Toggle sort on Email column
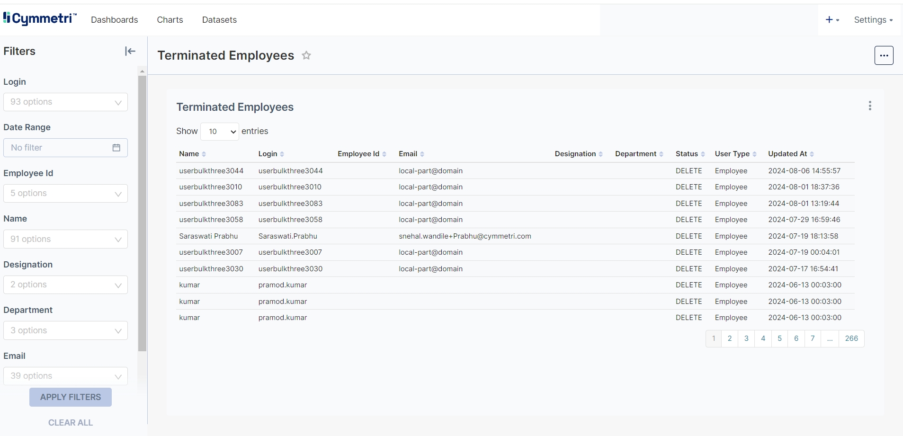The image size is (903, 436). [422, 154]
